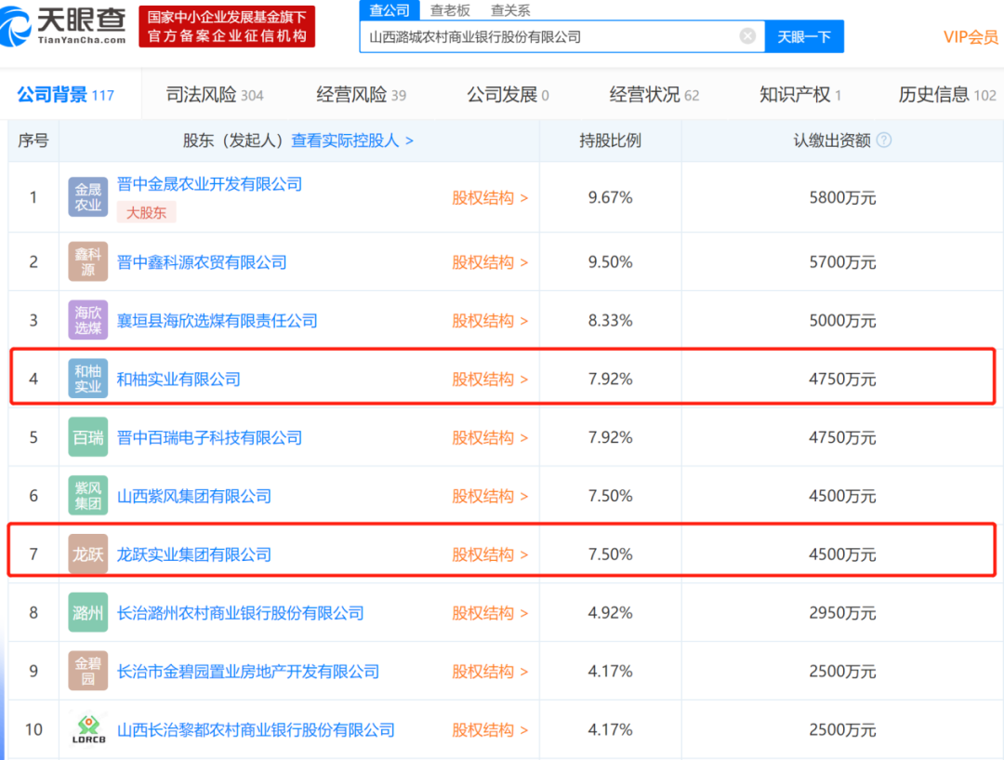Click 龙跃 company logo
Screen dimensions: 1004x760
click(x=87, y=553)
